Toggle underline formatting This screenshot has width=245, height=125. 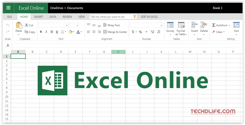pos(51,32)
